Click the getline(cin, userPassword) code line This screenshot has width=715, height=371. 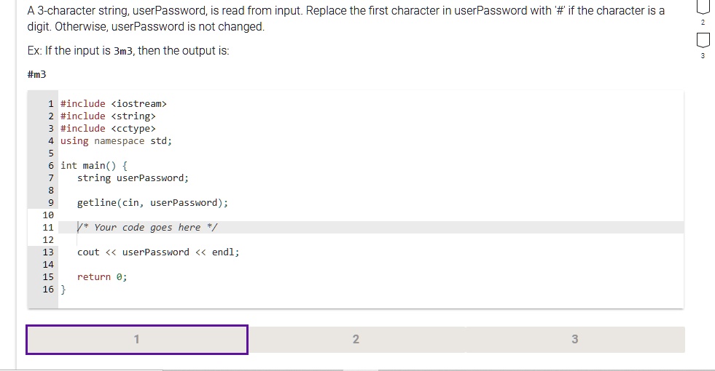(152, 203)
